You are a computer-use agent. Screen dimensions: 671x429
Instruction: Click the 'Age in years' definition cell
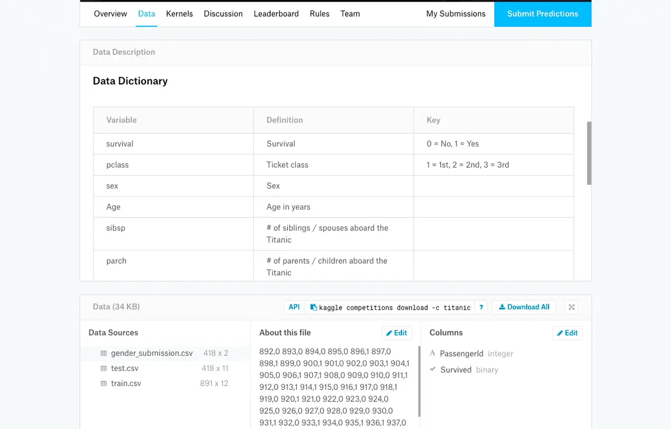point(333,207)
